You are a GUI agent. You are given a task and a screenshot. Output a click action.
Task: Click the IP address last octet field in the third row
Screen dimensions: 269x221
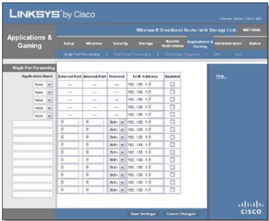[156, 99]
